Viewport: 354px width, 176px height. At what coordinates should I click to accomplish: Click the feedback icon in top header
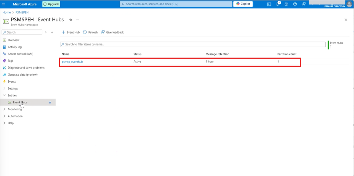304,4
